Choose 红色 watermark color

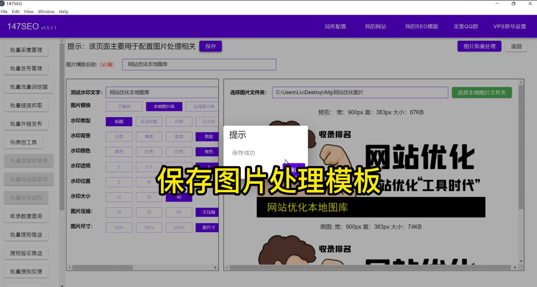149,152
